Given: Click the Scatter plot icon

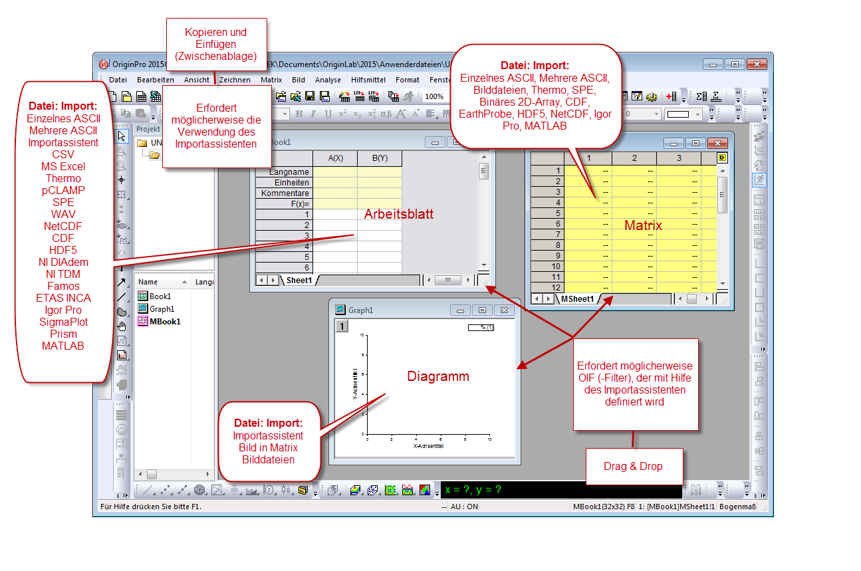Looking at the screenshot, I should tap(166, 490).
